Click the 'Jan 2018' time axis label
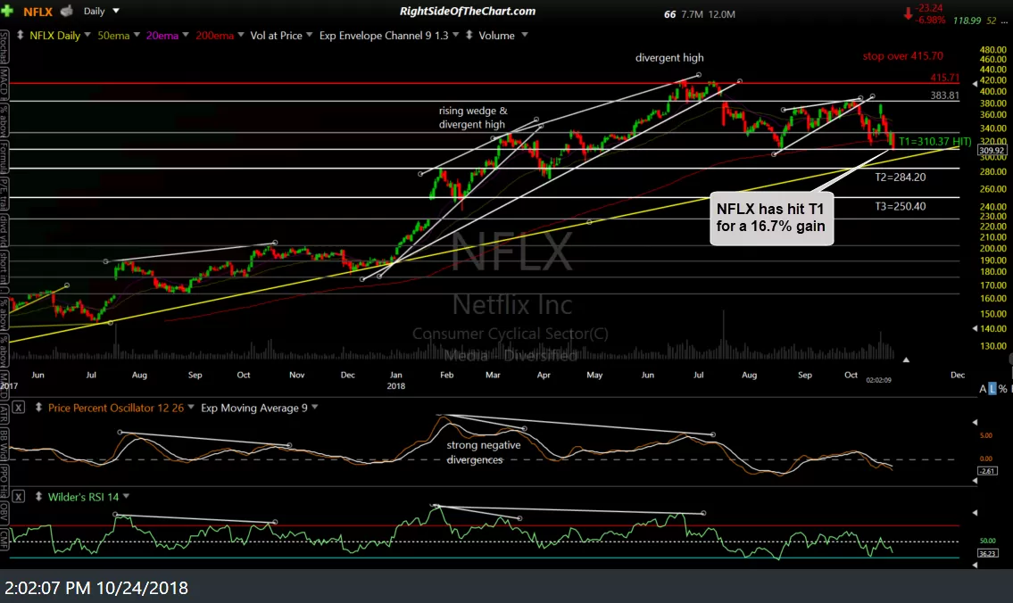The image size is (1013, 603). pos(396,380)
